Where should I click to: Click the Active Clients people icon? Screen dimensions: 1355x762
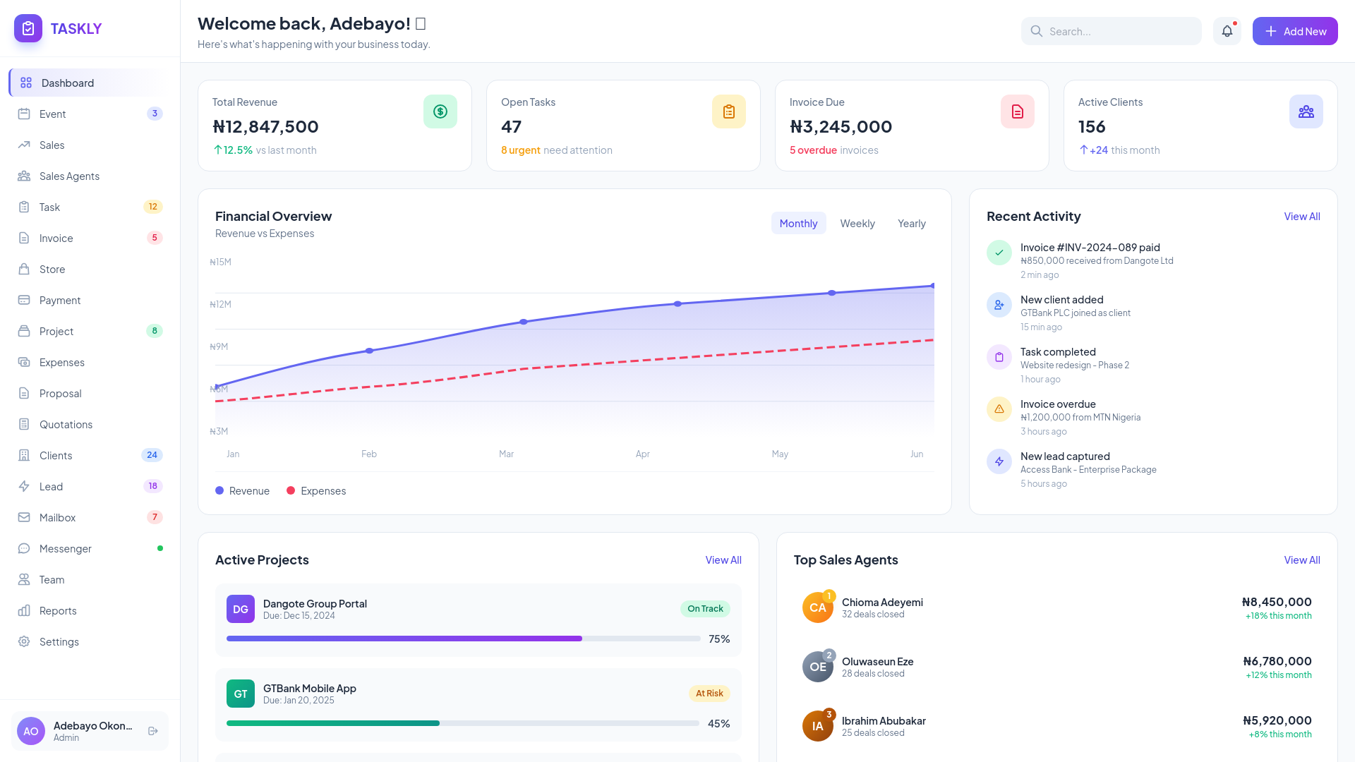coord(1306,111)
